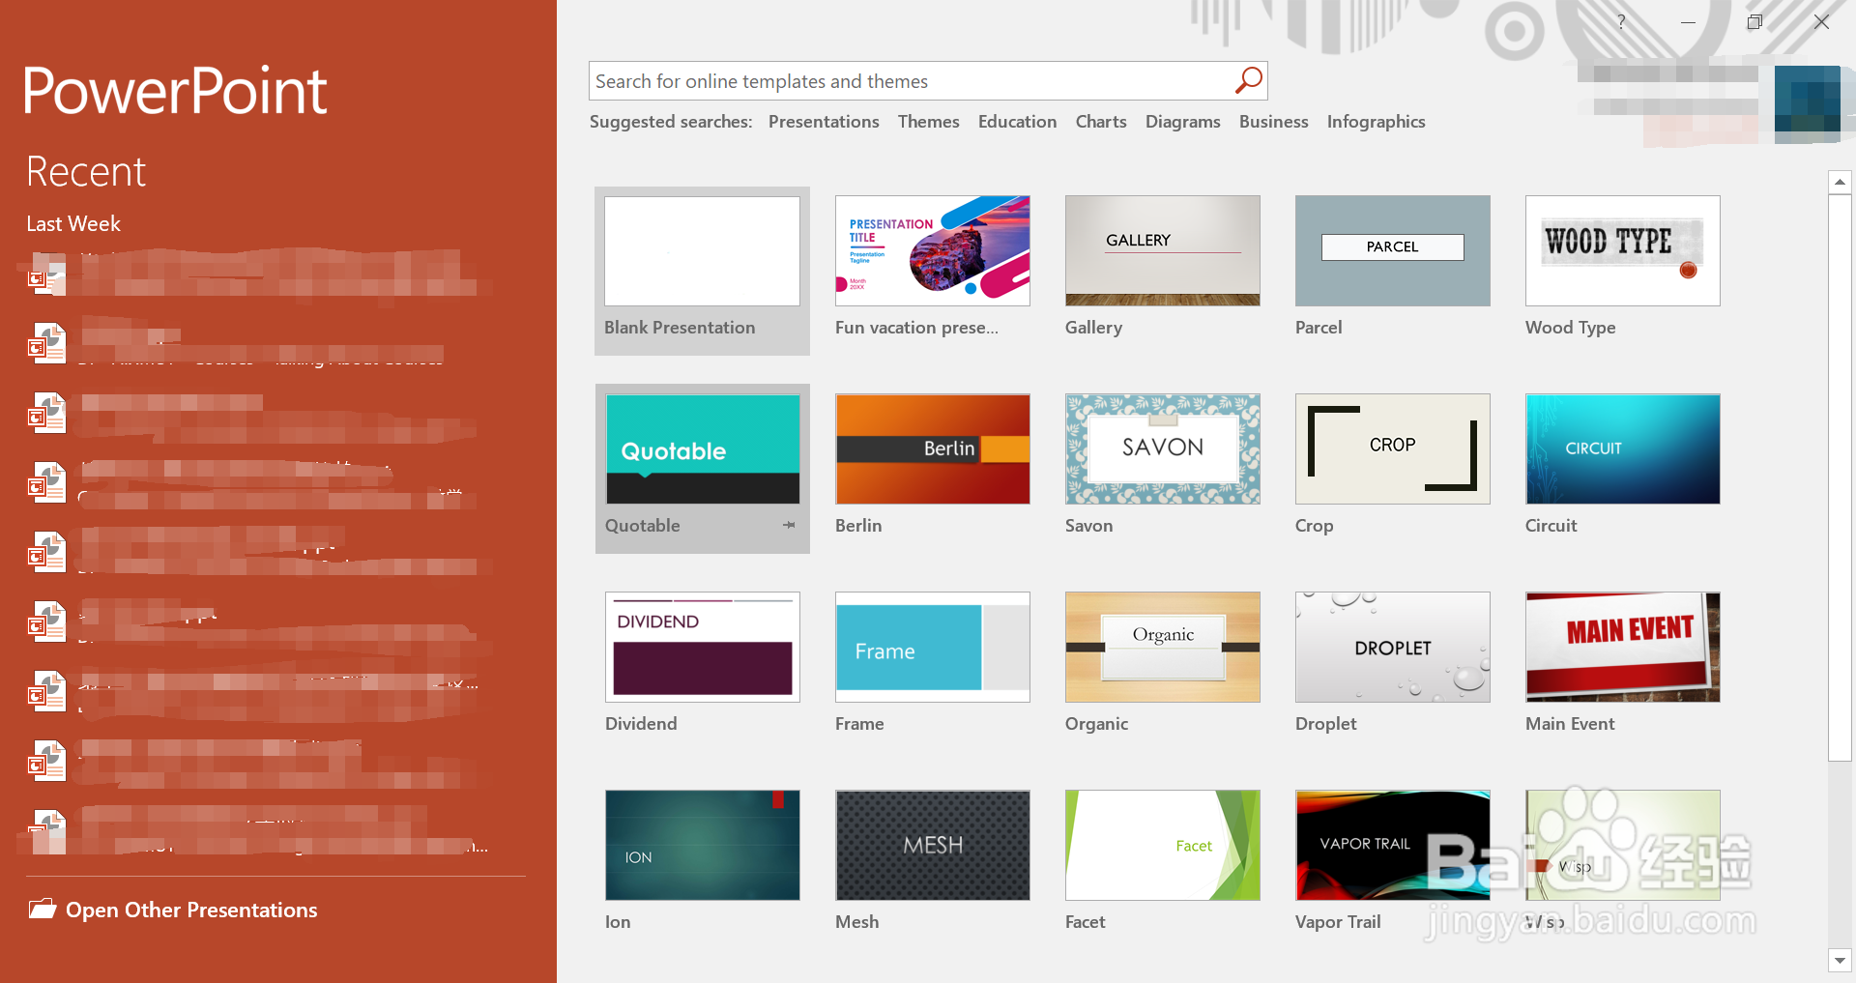
Task: Click the template list scroll down arrow
Action: tap(1840, 961)
